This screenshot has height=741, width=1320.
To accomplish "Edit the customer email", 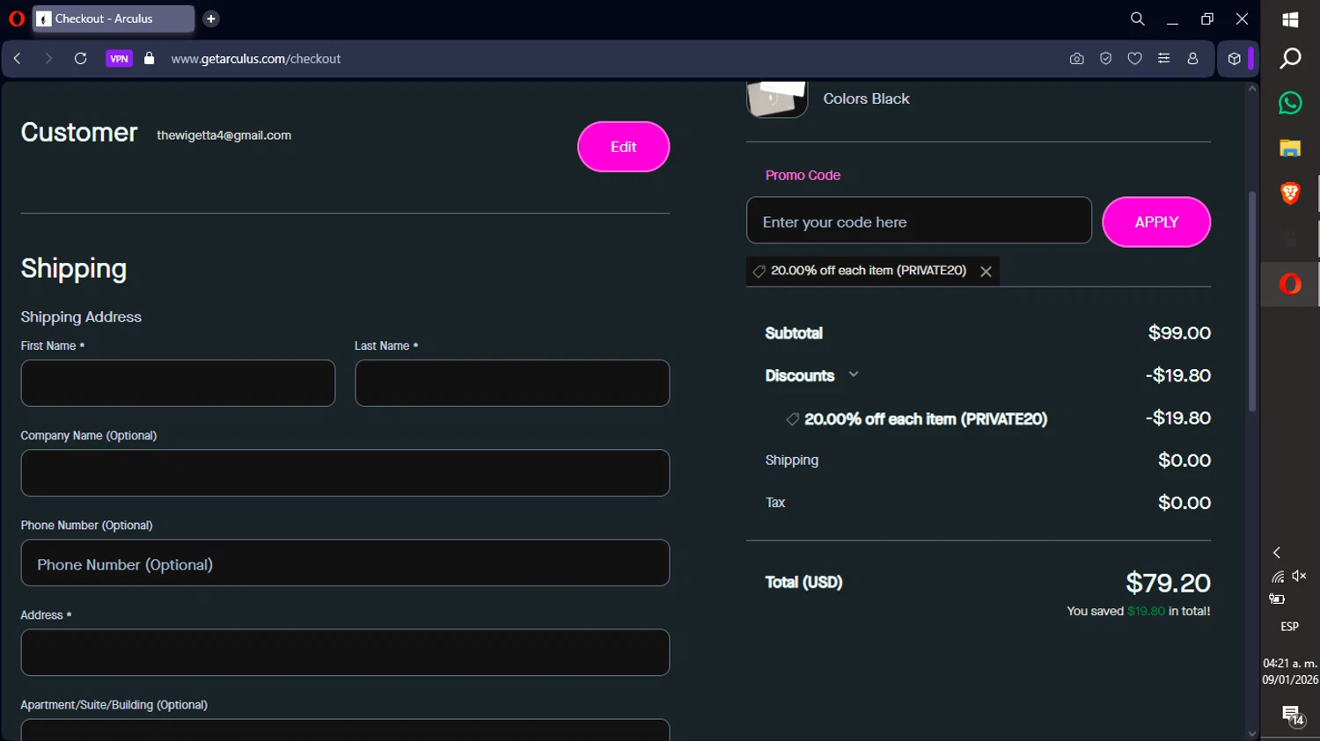I will point(623,147).
